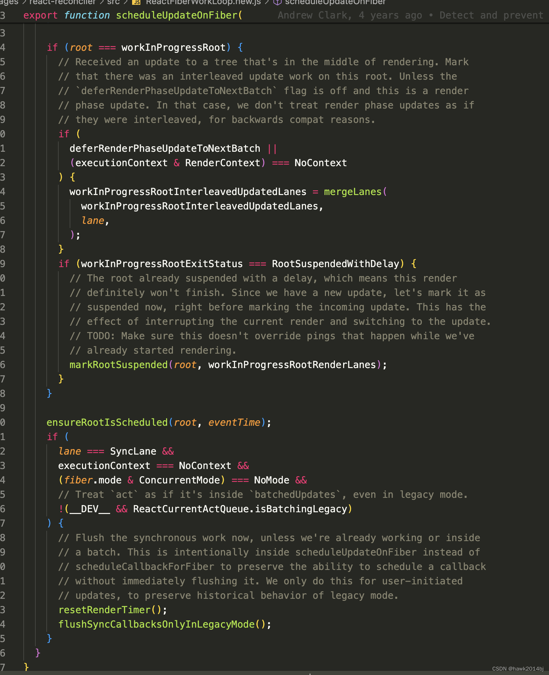Image resolution: width=549 pixels, height=675 pixels.
Task: Click the __DEV__ flag
Action: [x=90, y=509]
